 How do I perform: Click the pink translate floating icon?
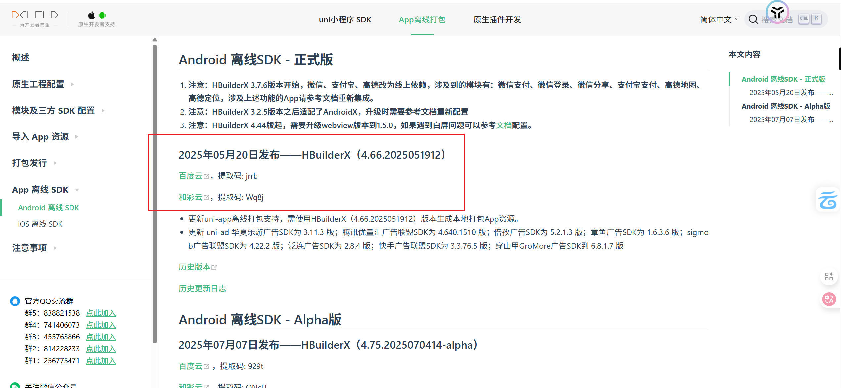(x=829, y=299)
